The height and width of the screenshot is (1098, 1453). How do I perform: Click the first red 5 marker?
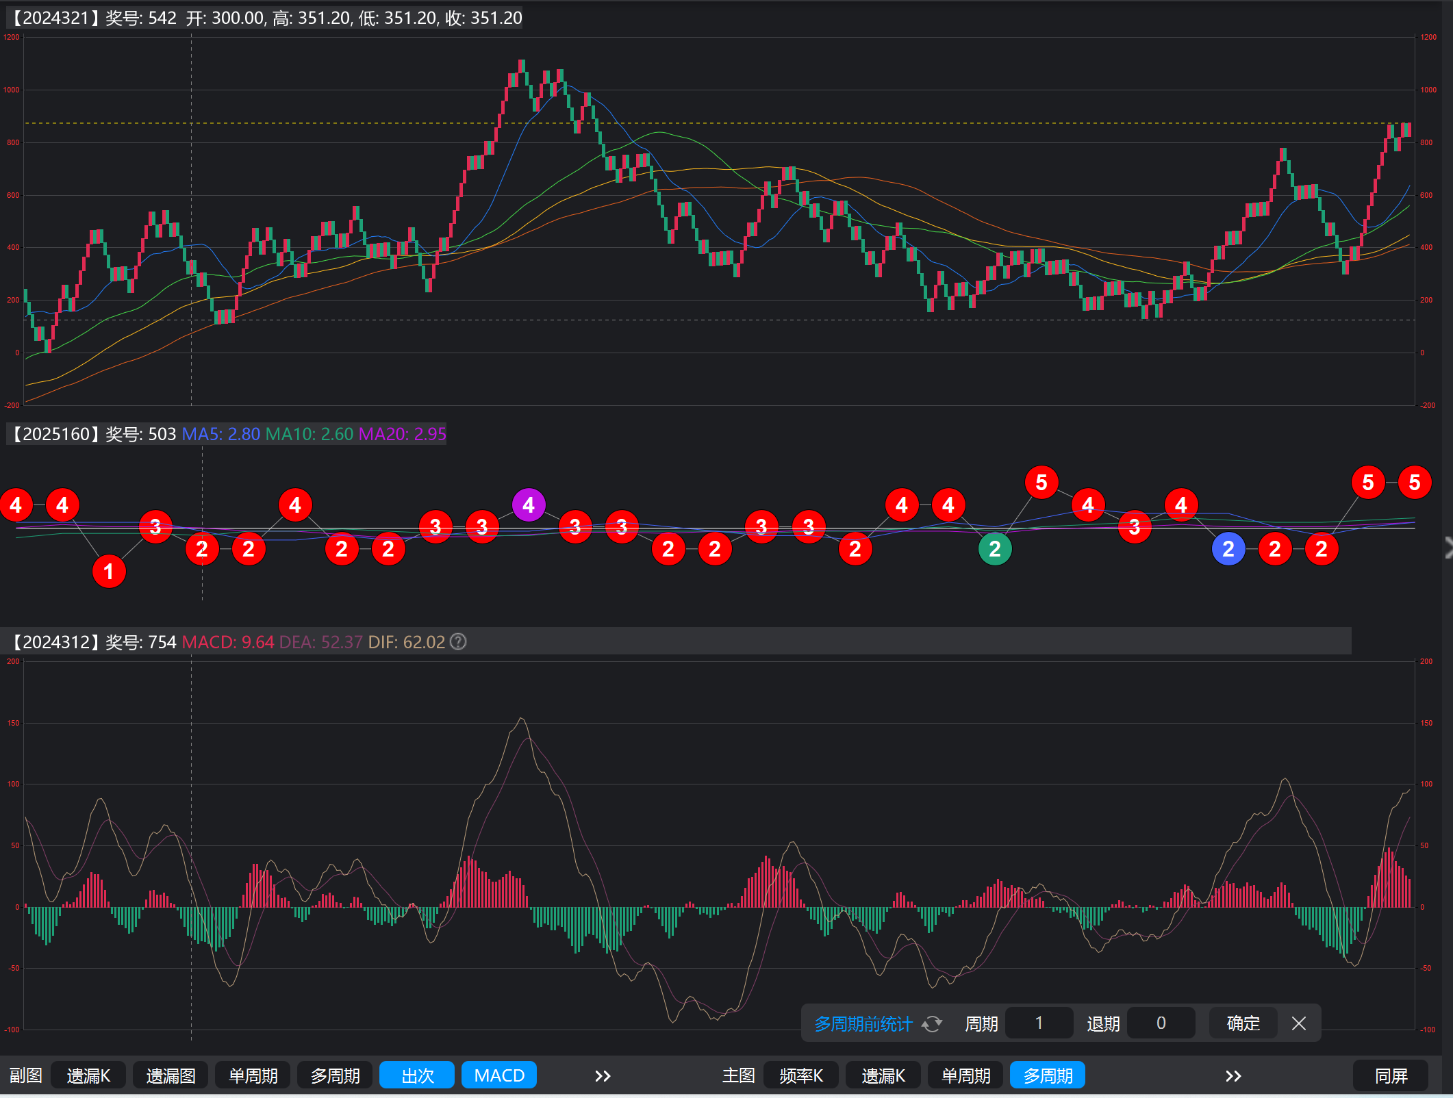tap(1041, 483)
